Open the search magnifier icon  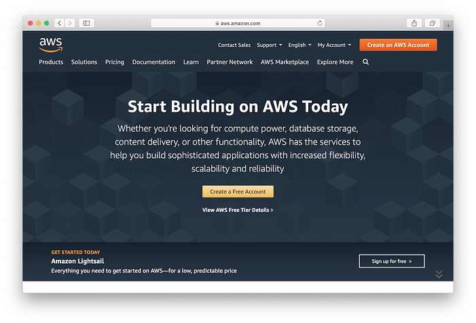[365, 62]
